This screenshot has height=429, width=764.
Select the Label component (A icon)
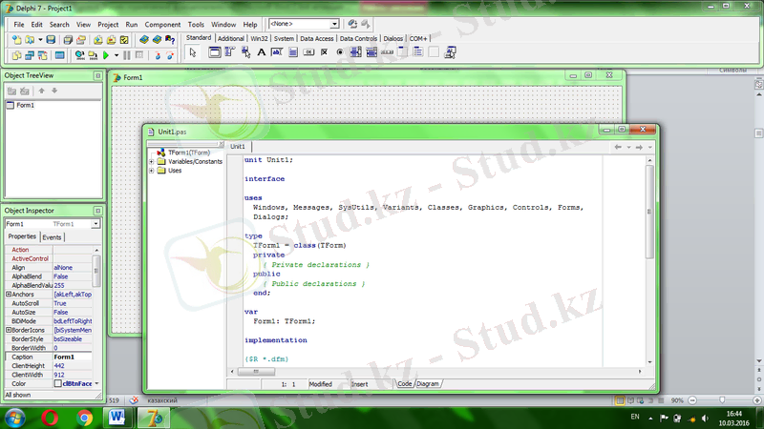261,52
